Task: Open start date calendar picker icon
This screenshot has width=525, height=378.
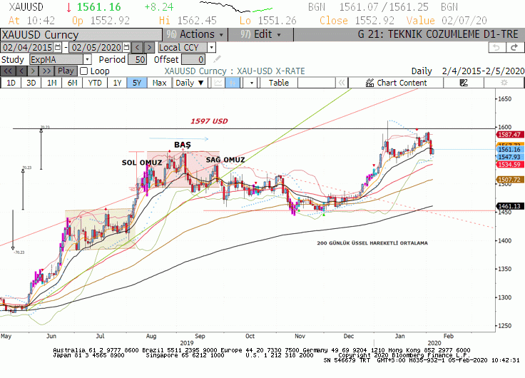Action: point(58,47)
